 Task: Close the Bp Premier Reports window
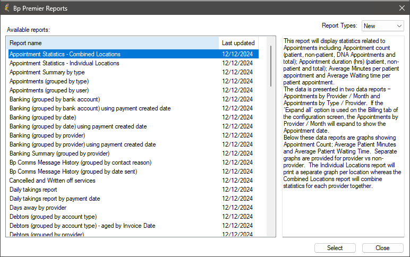[x=402, y=8]
